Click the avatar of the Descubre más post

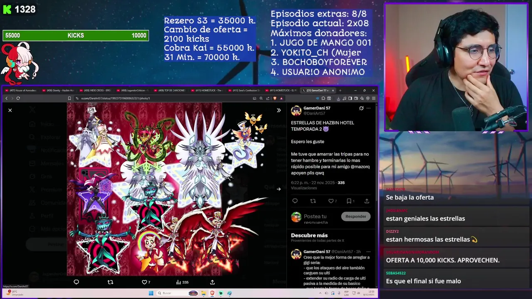click(x=296, y=254)
